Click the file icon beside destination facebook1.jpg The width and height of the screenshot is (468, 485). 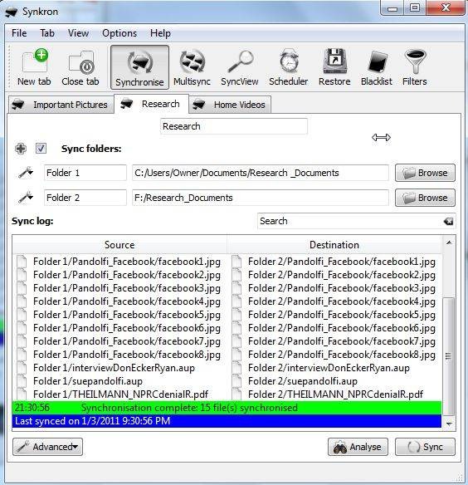pos(236,262)
